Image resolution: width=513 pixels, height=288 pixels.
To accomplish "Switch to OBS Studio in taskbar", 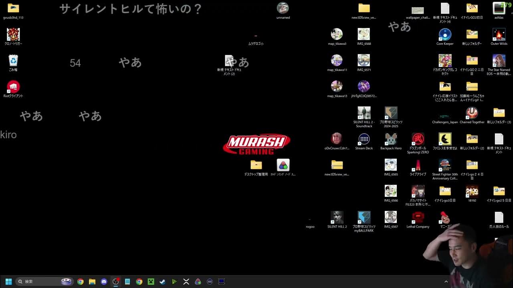I will pyautogui.click(x=116, y=282).
